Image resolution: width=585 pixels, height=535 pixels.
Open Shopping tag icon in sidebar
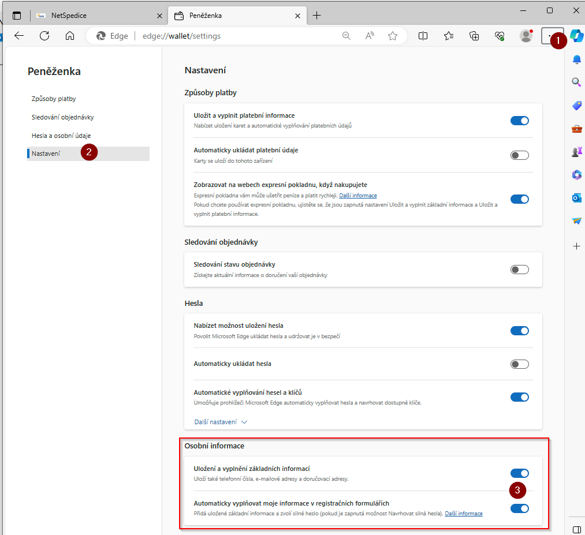pyautogui.click(x=576, y=106)
